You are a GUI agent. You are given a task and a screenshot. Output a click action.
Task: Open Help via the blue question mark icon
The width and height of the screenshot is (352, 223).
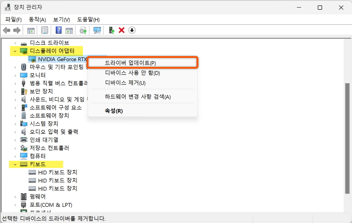pos(58,30)
